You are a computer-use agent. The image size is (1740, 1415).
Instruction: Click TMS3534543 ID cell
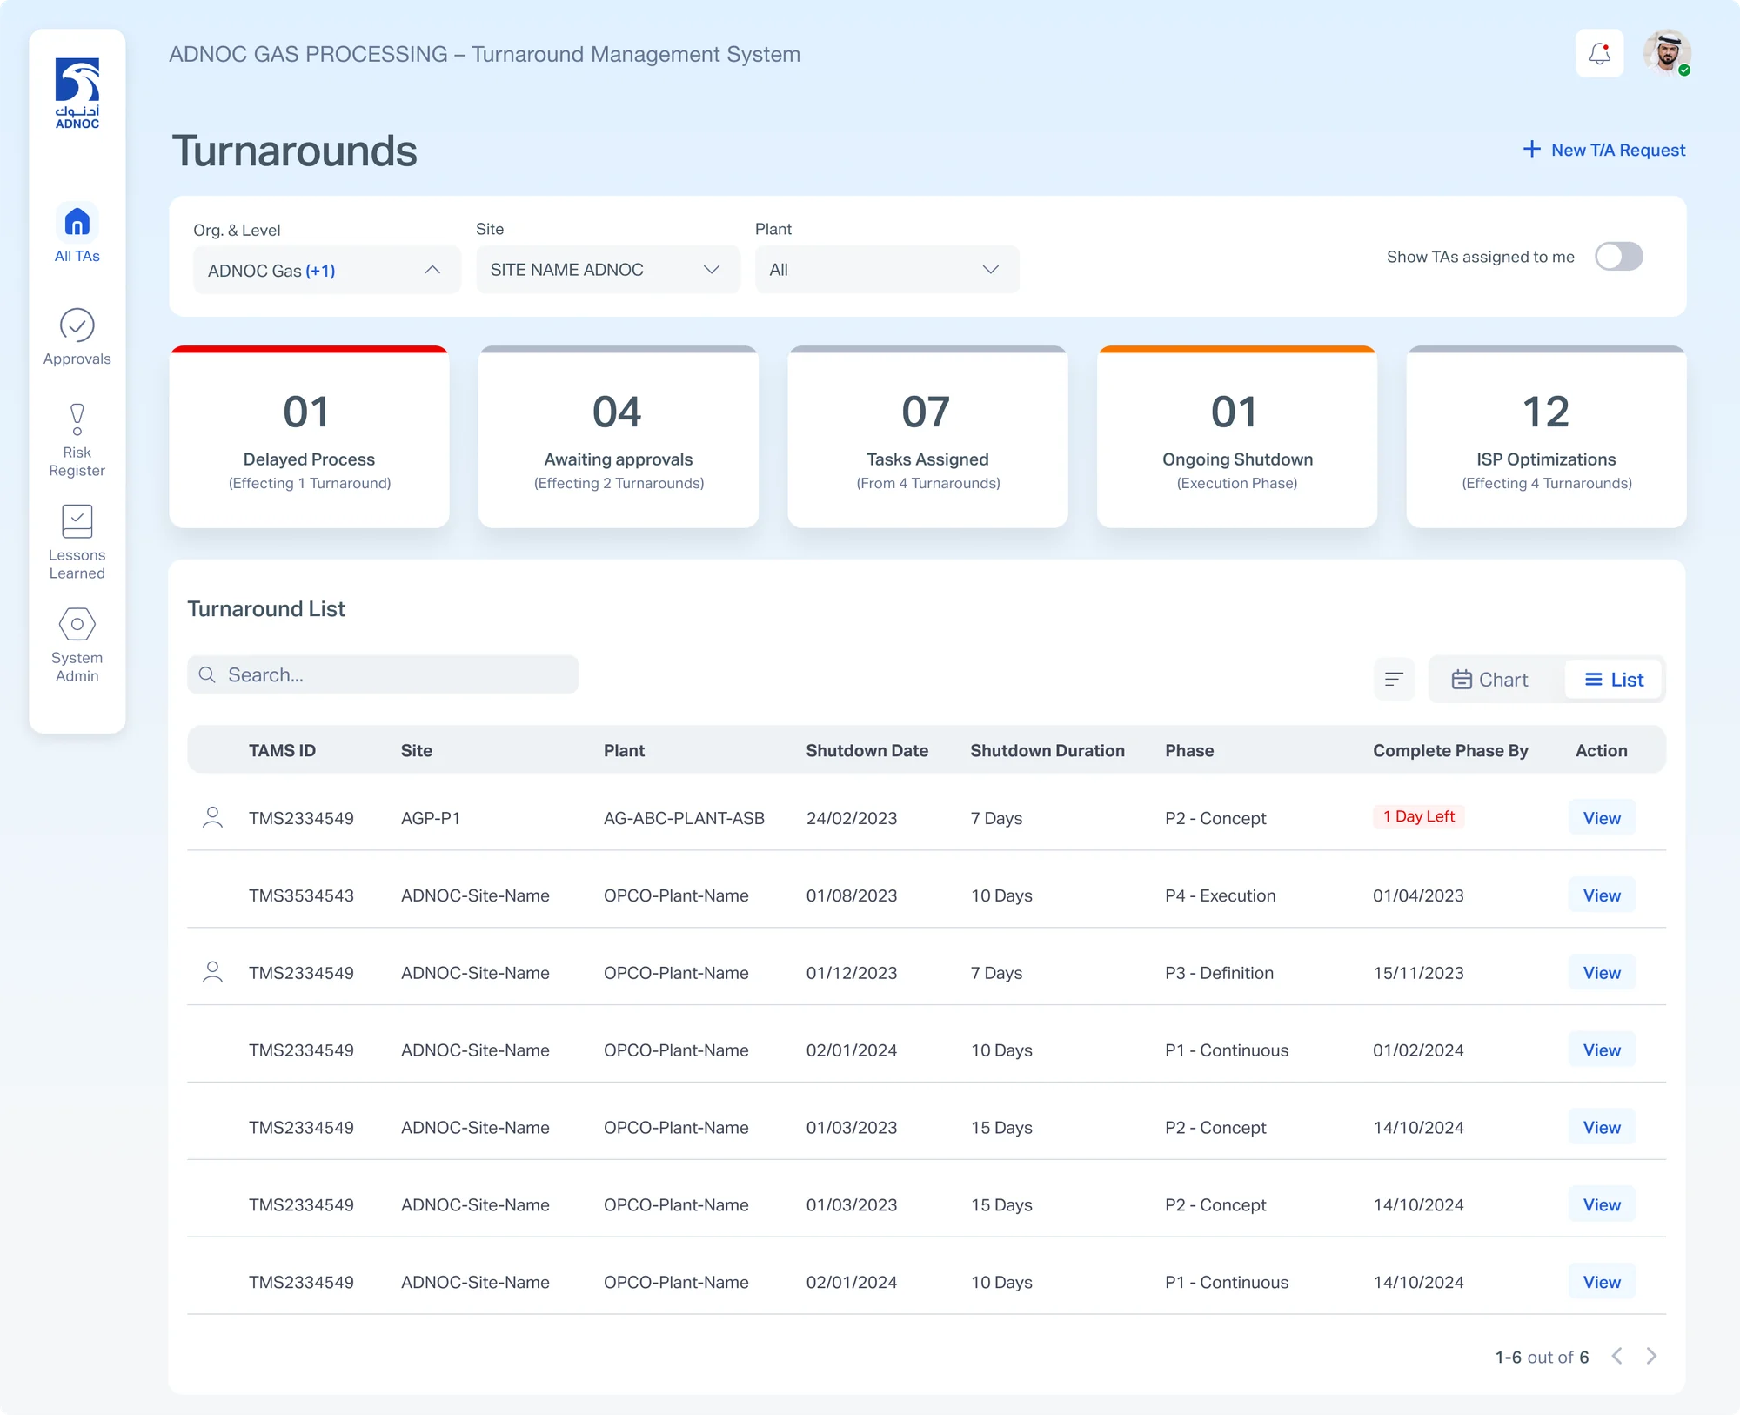pyautogui.click(x=301, y=895)
